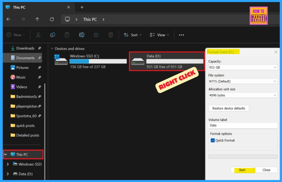The height and width of the screenshot is (182, 282).
Task: Click the Copy icon in toolbar
Action: (52, 35)
